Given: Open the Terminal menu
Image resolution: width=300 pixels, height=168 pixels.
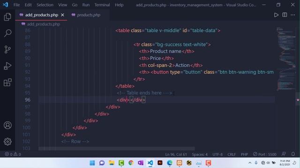Looking at the screenshot, I should click(102, 5).
